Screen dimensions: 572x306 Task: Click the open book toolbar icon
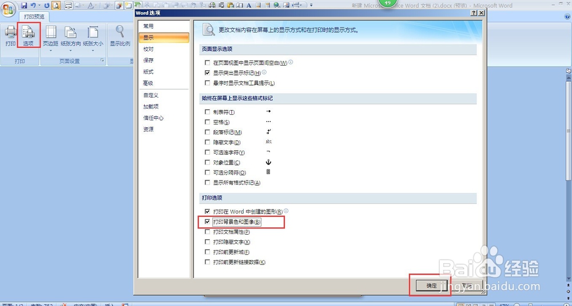(240, 6)
